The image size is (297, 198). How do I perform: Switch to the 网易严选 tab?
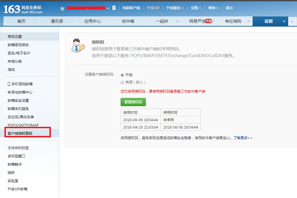click(x=197, y=21)
